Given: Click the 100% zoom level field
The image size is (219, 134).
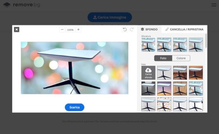Looking at the screenshot, I should (x=70, y=30).
